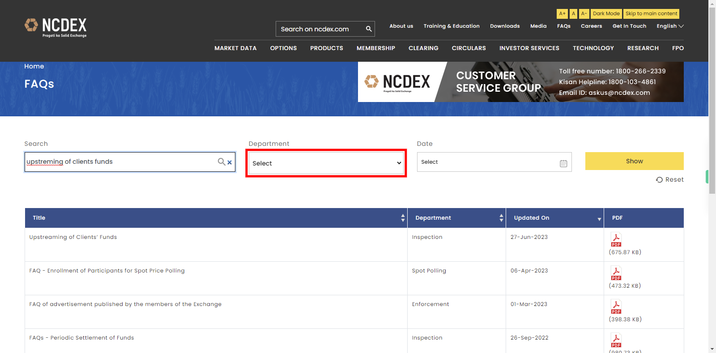Viewport: 716px width, 353px height.
Task: Click the Date select field
Action: [x=494, y=162]
